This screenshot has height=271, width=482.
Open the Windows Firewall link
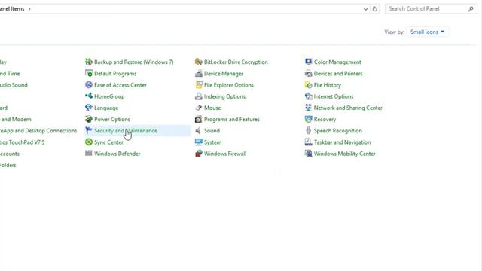point(225,154)
